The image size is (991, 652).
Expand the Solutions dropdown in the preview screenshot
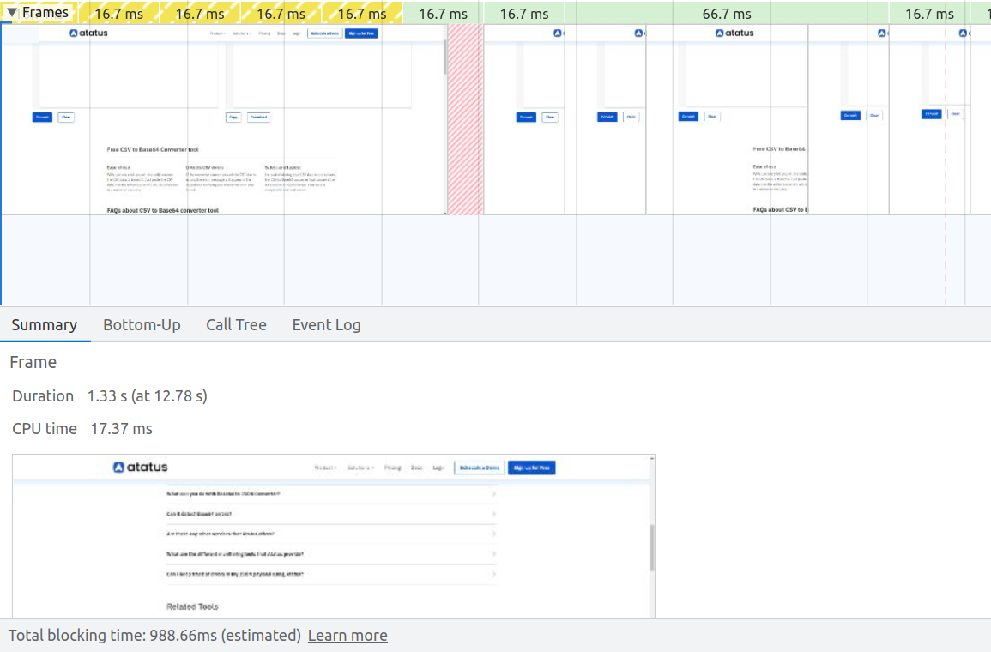tap(359, 468)
